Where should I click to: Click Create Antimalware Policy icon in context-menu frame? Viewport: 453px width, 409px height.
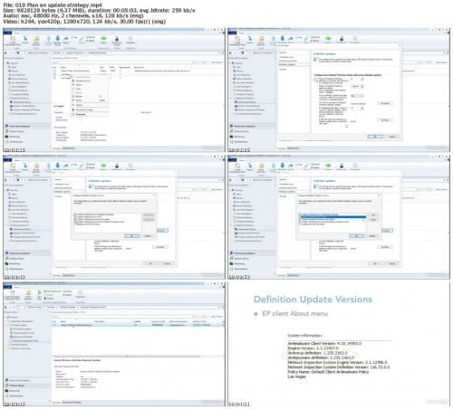[x=13, y=39]
